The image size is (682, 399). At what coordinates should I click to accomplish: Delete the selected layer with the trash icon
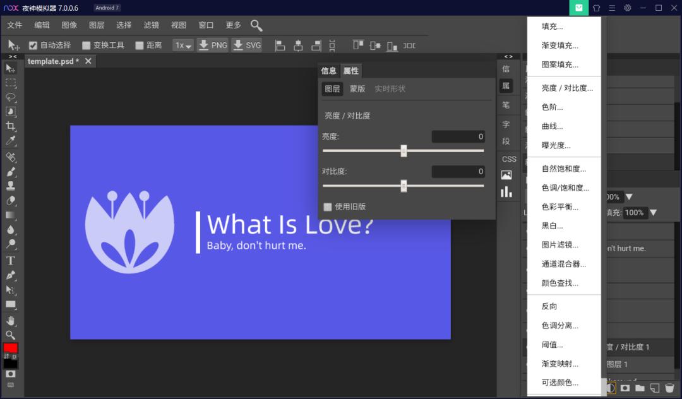coord(670,388)
